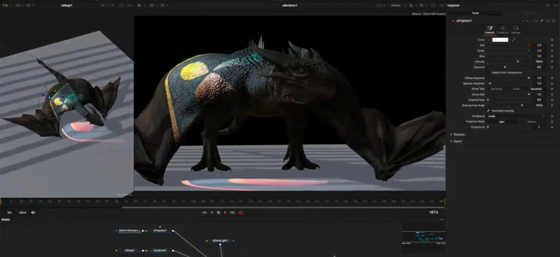Open the right viewer Fit zoom dropdown
Viewport: 560px width, 257px height.
click(x=141, y=5)
